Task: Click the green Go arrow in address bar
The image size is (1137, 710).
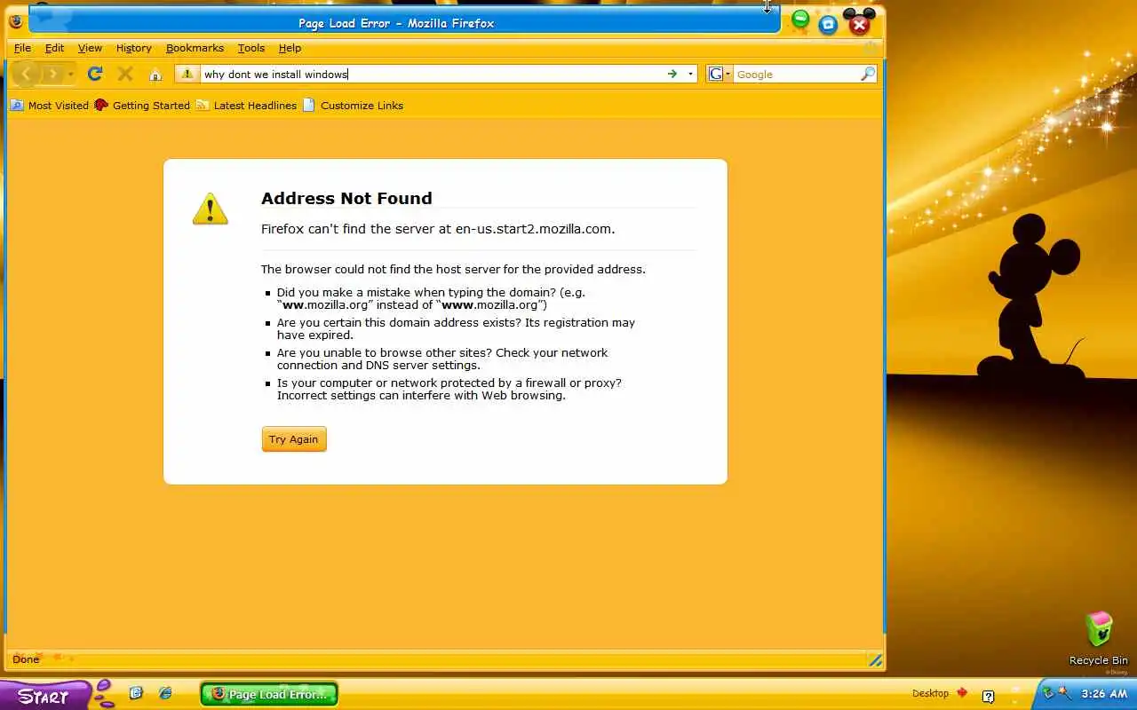Action: (x=672, y=74)
